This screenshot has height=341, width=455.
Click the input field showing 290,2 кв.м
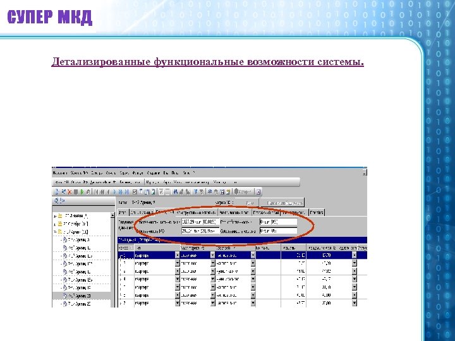tap(200, 231)
